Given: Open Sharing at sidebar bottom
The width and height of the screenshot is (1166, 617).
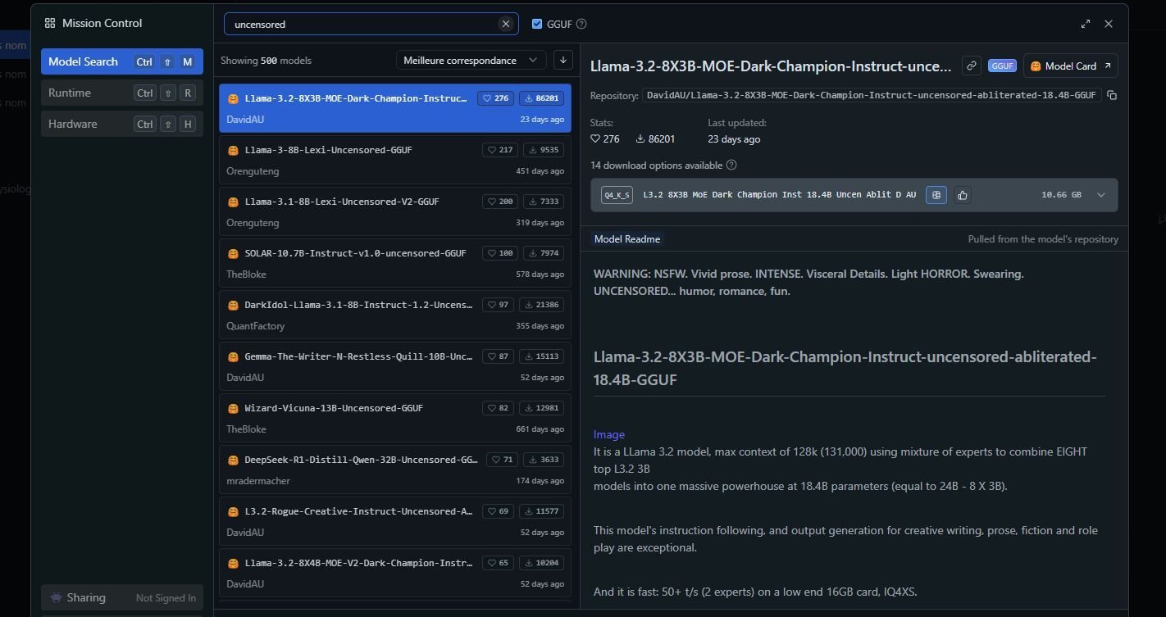Looking at the screenshot, I should (x=121, y=597).
